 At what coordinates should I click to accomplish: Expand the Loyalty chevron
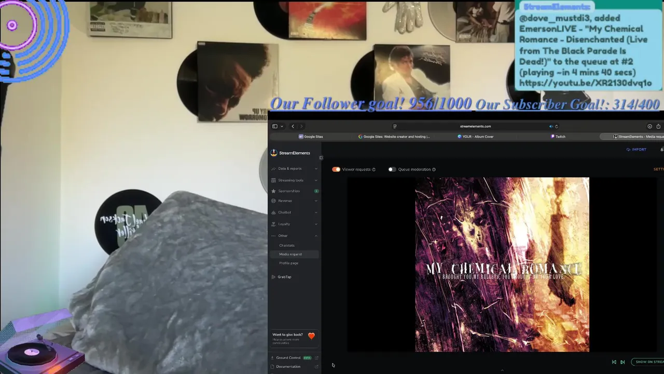pyautogui.click(x=316, y=224)
